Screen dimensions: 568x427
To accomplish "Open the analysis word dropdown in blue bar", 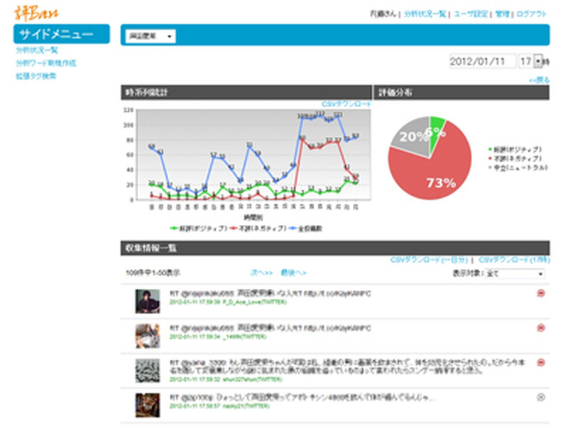I will click(151, 35).
